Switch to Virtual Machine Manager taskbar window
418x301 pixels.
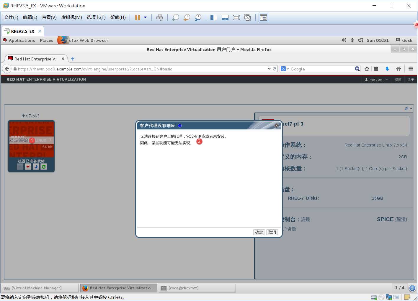40,288
